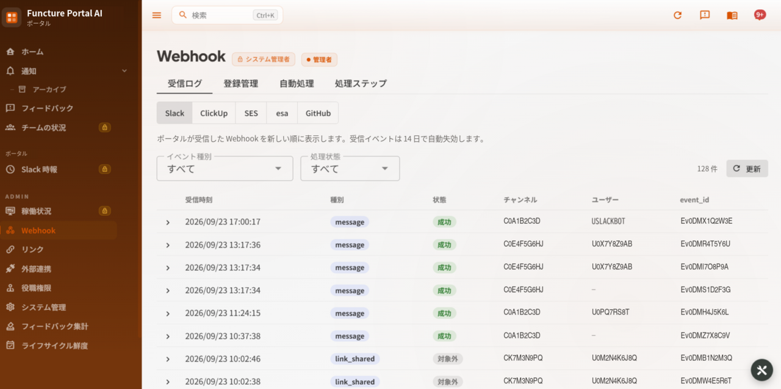781x389 pixels.
Task: Click the Functure Portal AI logo icon
Action: point(12,18)
